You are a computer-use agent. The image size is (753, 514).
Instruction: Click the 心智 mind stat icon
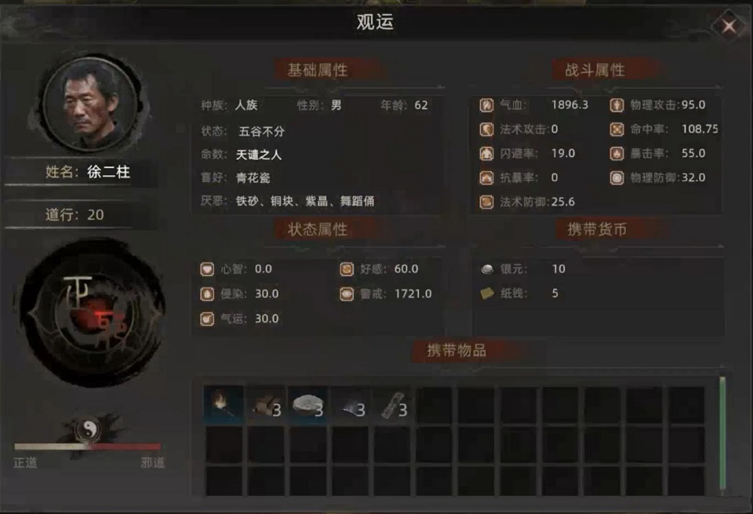(x=207, y=269)
